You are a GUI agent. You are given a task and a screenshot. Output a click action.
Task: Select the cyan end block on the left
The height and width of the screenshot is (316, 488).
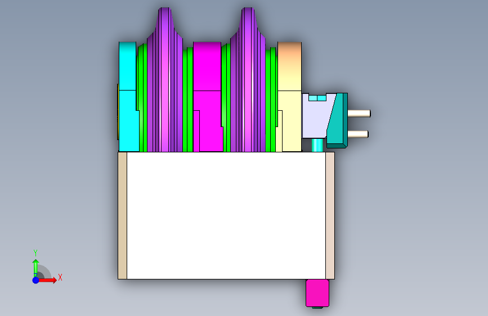128,97
